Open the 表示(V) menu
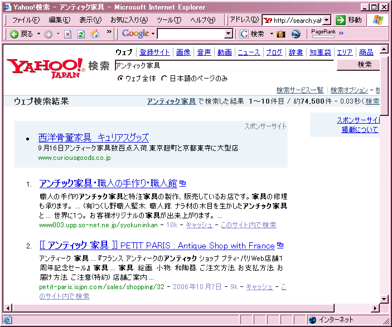This screenshot has width=392, height=327. pyautogui.click(x=90, y=19)
